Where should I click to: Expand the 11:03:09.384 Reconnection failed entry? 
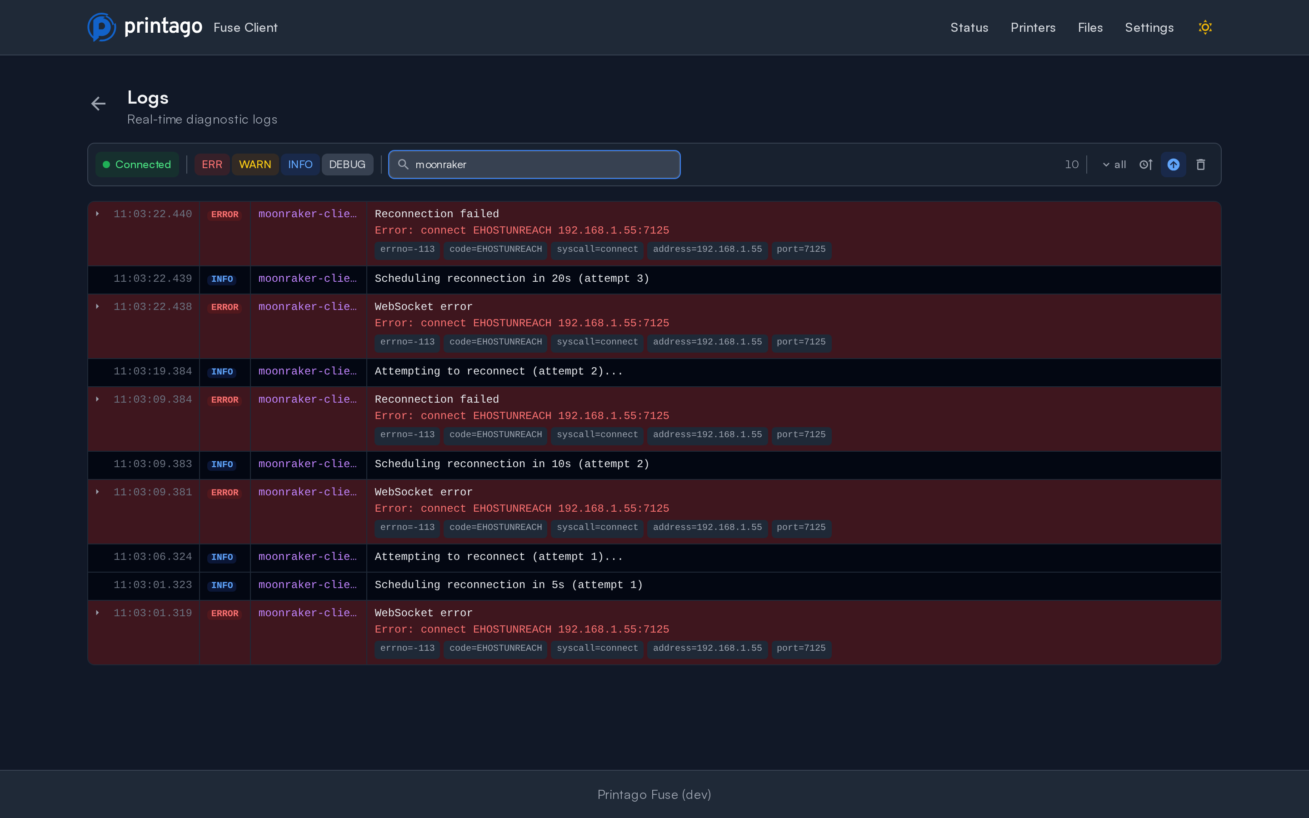(97, 399)
